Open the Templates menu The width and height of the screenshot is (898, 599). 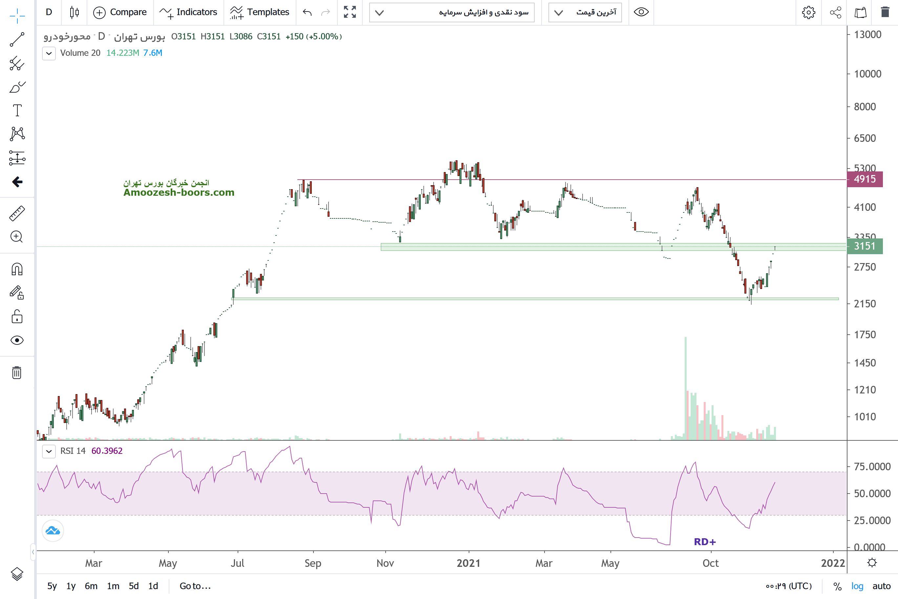click(x=260, y=12)
